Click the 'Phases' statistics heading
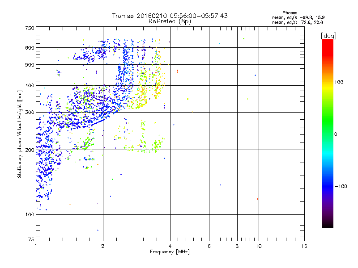358x268 pixels. pyautogui.click(x=290, y=13)
